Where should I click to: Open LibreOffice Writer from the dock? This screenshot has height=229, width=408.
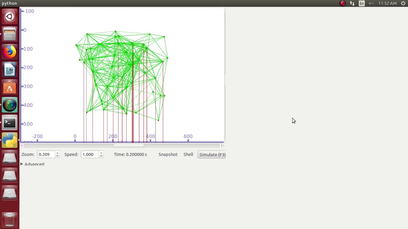pos(10,70)
